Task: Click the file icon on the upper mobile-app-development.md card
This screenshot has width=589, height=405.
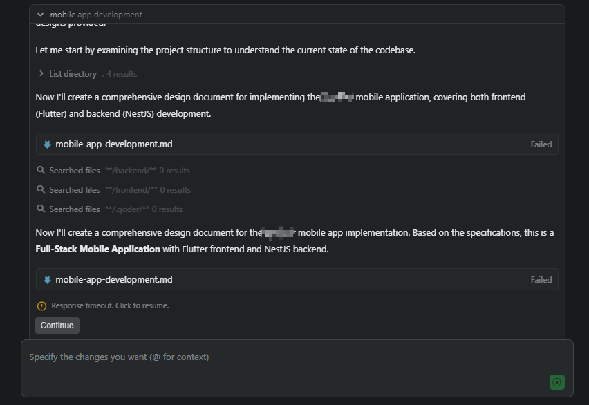Action: coord(47,144)
